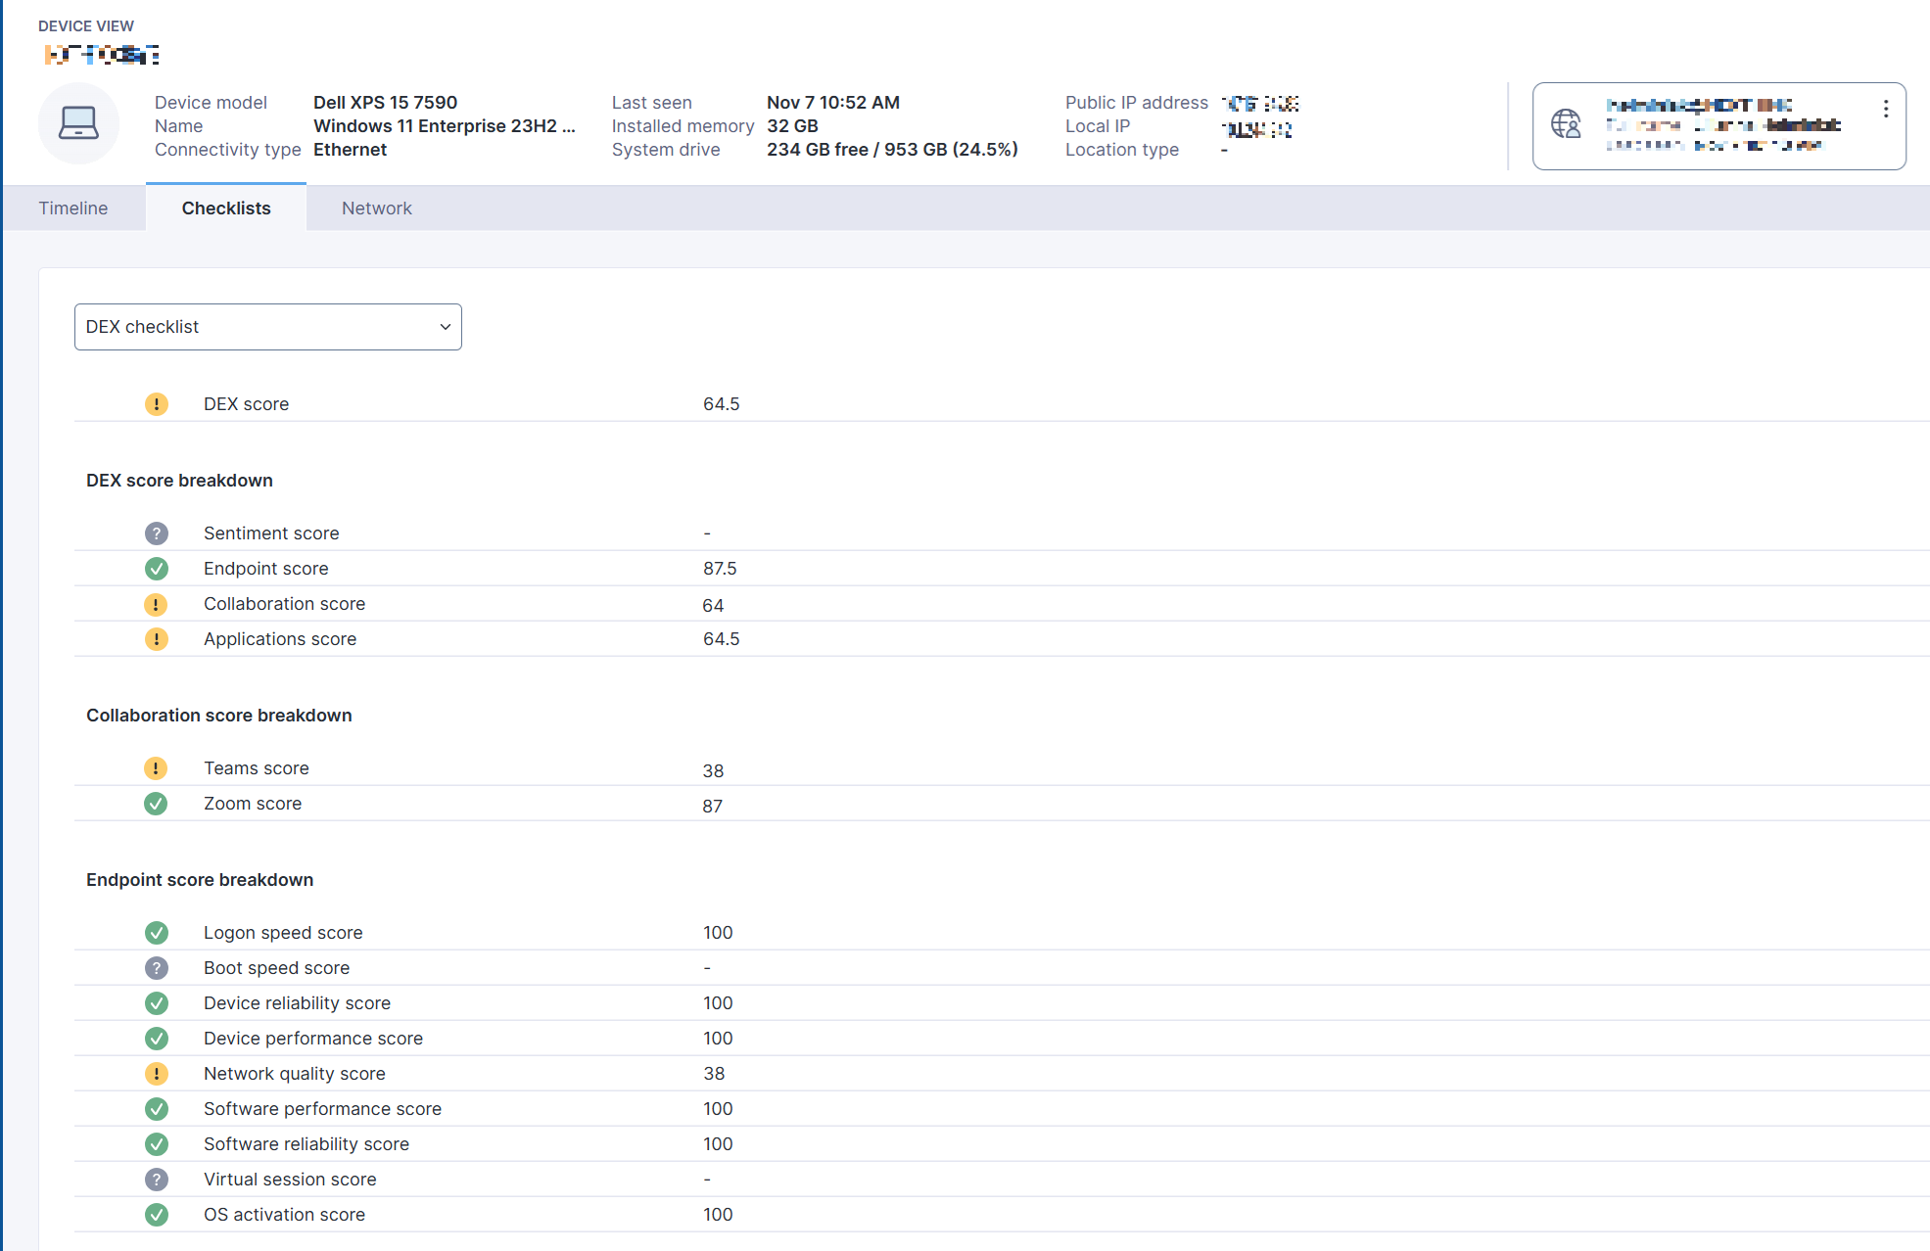Screen dimensions: 1930x1251
Task: Open the DEX checklist dropdown
Action: pyautogui.click(x=267, y=327)
